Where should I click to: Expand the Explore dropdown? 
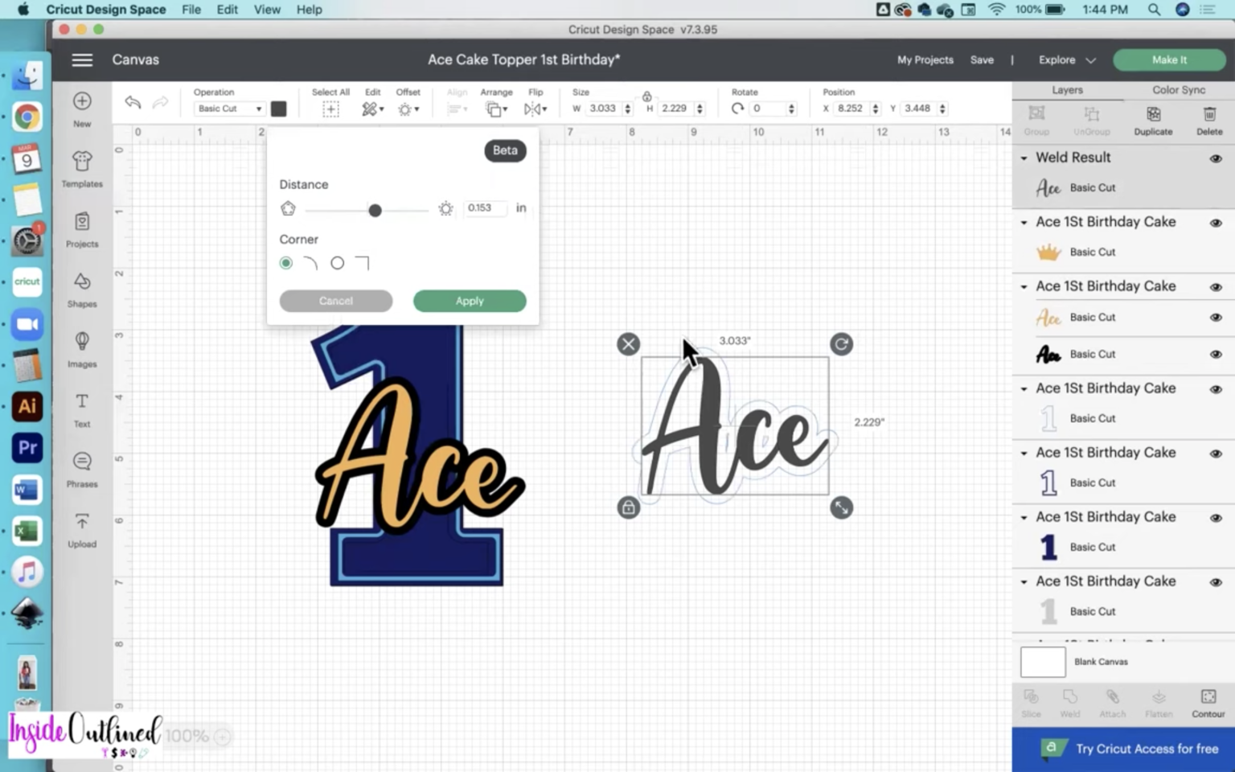click(1066, 60)
